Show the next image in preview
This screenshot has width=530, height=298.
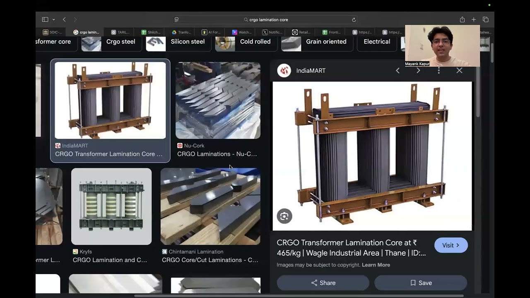click(418, 71)
